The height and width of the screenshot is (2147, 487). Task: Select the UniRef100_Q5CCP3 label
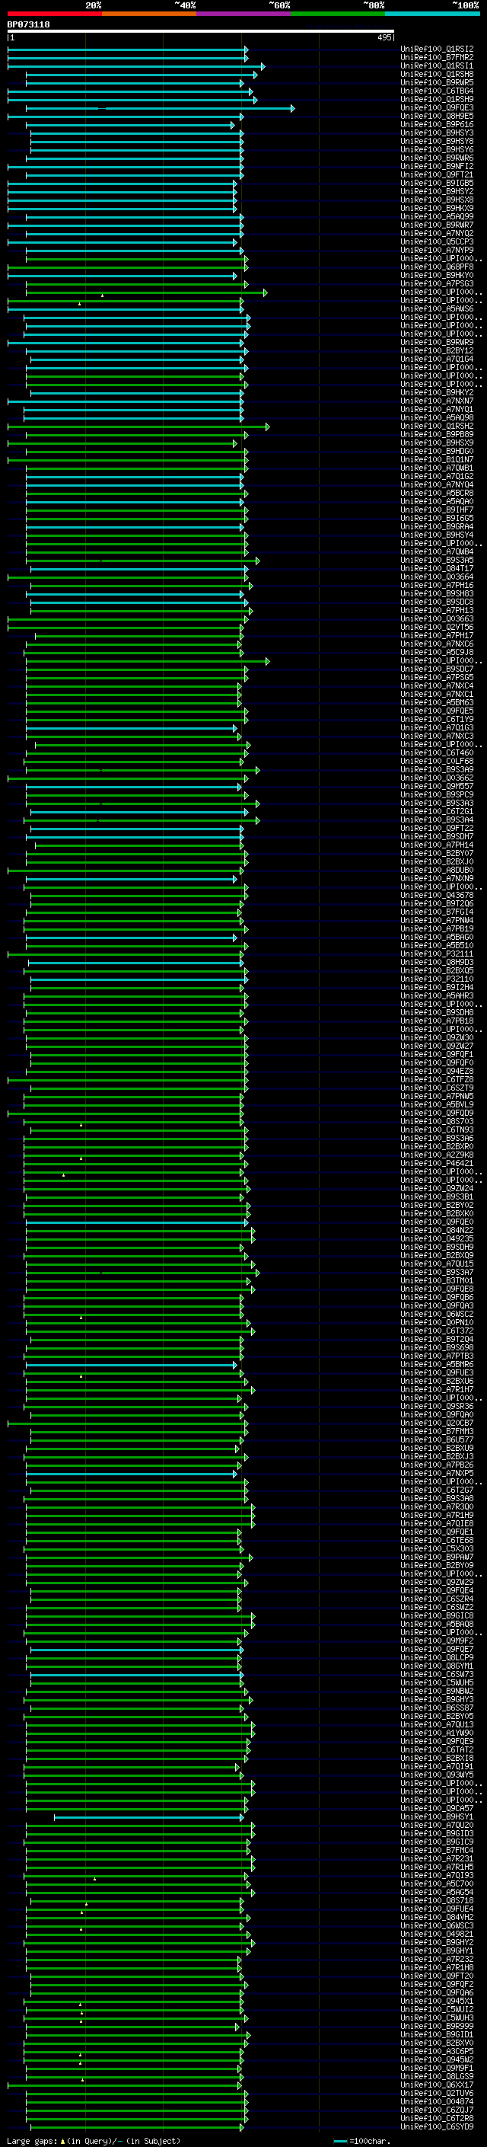tap(437, 241)
